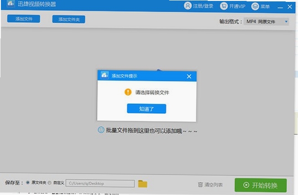Open 开通VIP purchase option
The image size is (298, 195).
click(x=232, y=6)
